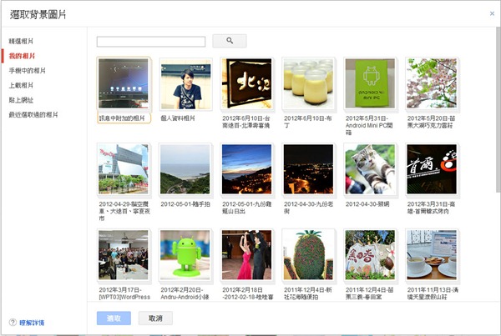501x336 pixels.
Task: Select the 2012-04-29 building album thumbnail
Action: (x=124, y=169)
